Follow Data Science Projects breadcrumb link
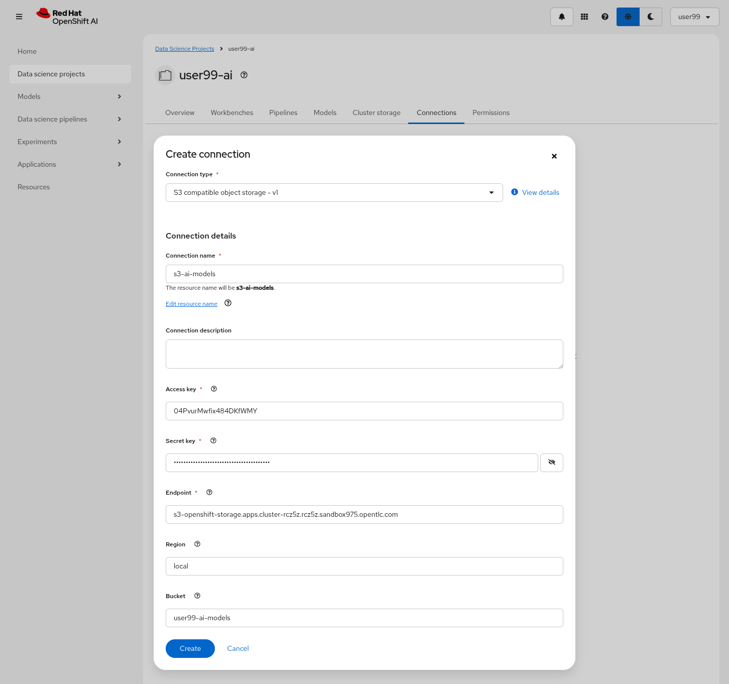This screenshot has width=729, height=684. [185, 49]
